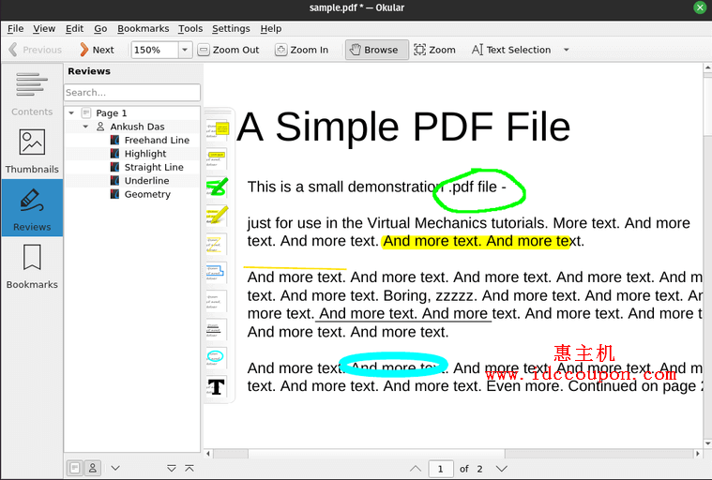
Task: Collapse the Page 1 tree node
Action: (71, 113)
